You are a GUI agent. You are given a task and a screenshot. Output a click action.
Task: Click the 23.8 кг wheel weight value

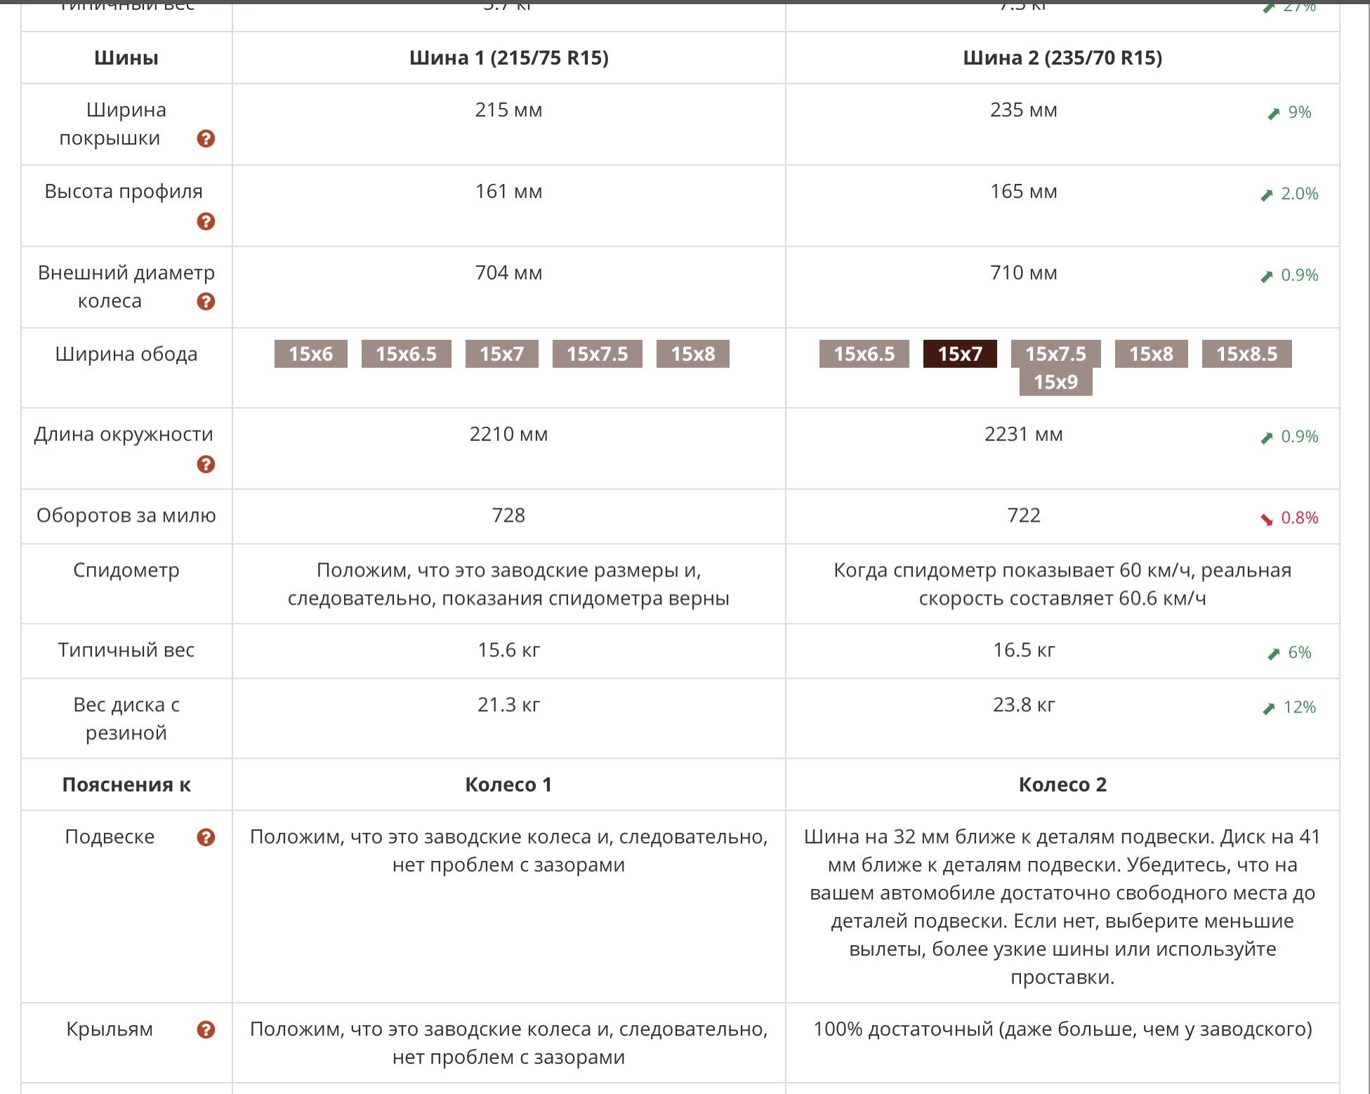[1024, 706]
